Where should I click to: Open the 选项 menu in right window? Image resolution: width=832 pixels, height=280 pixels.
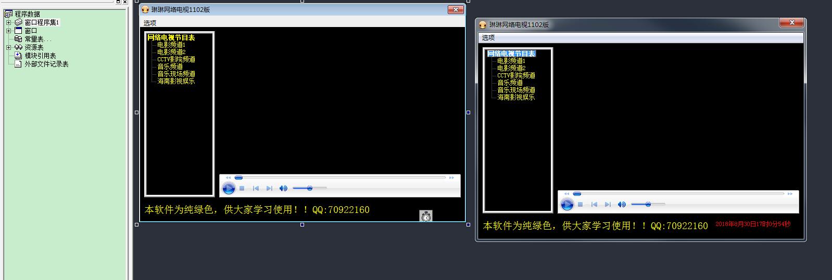[488, 38]
